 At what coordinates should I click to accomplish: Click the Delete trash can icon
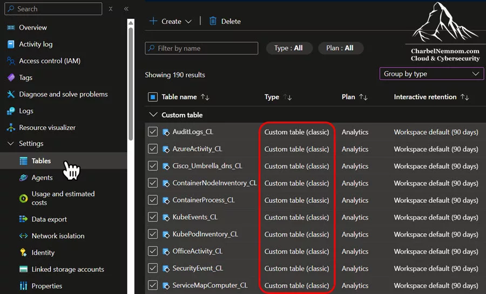pos(213,21)
